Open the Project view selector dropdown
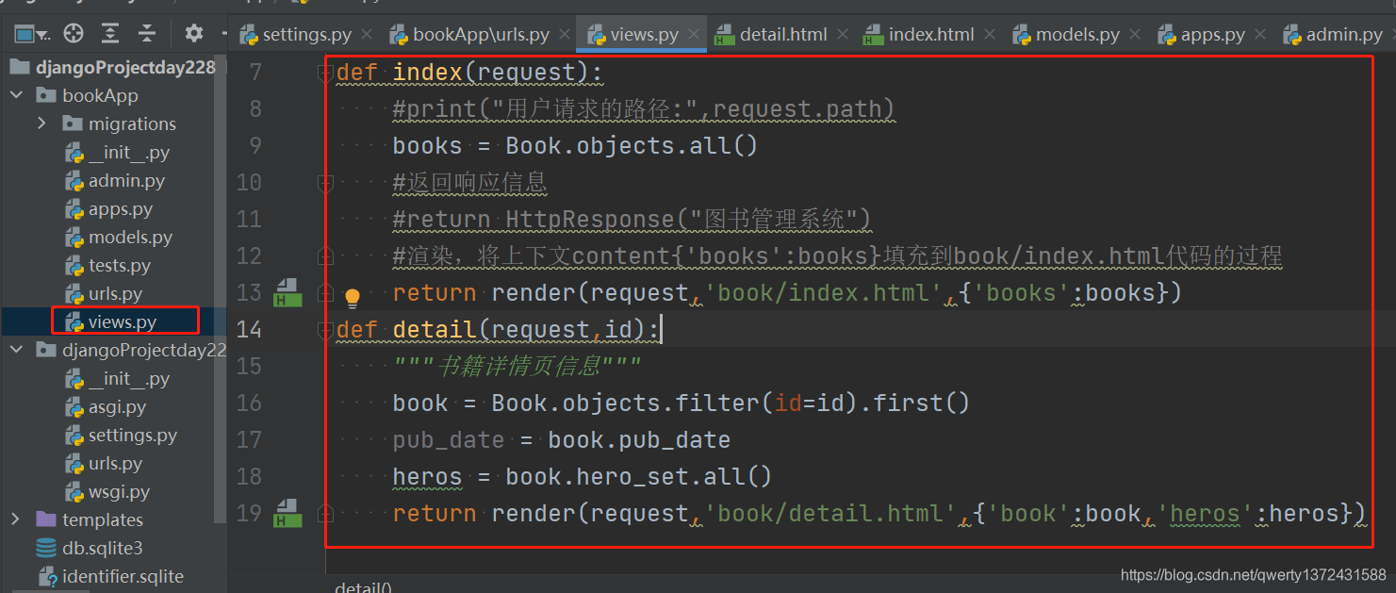1396x593 pixels. click(32, 34)
